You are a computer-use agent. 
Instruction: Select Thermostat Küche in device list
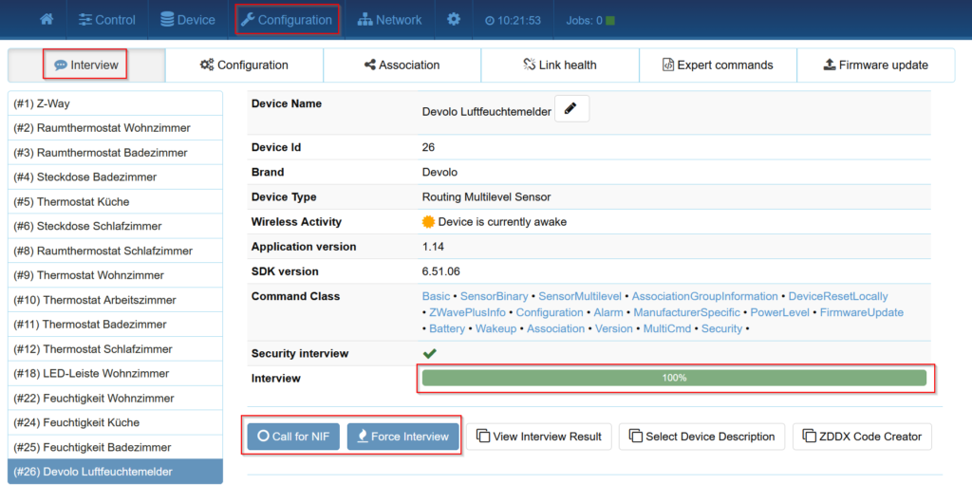click(x=84, y=201)
